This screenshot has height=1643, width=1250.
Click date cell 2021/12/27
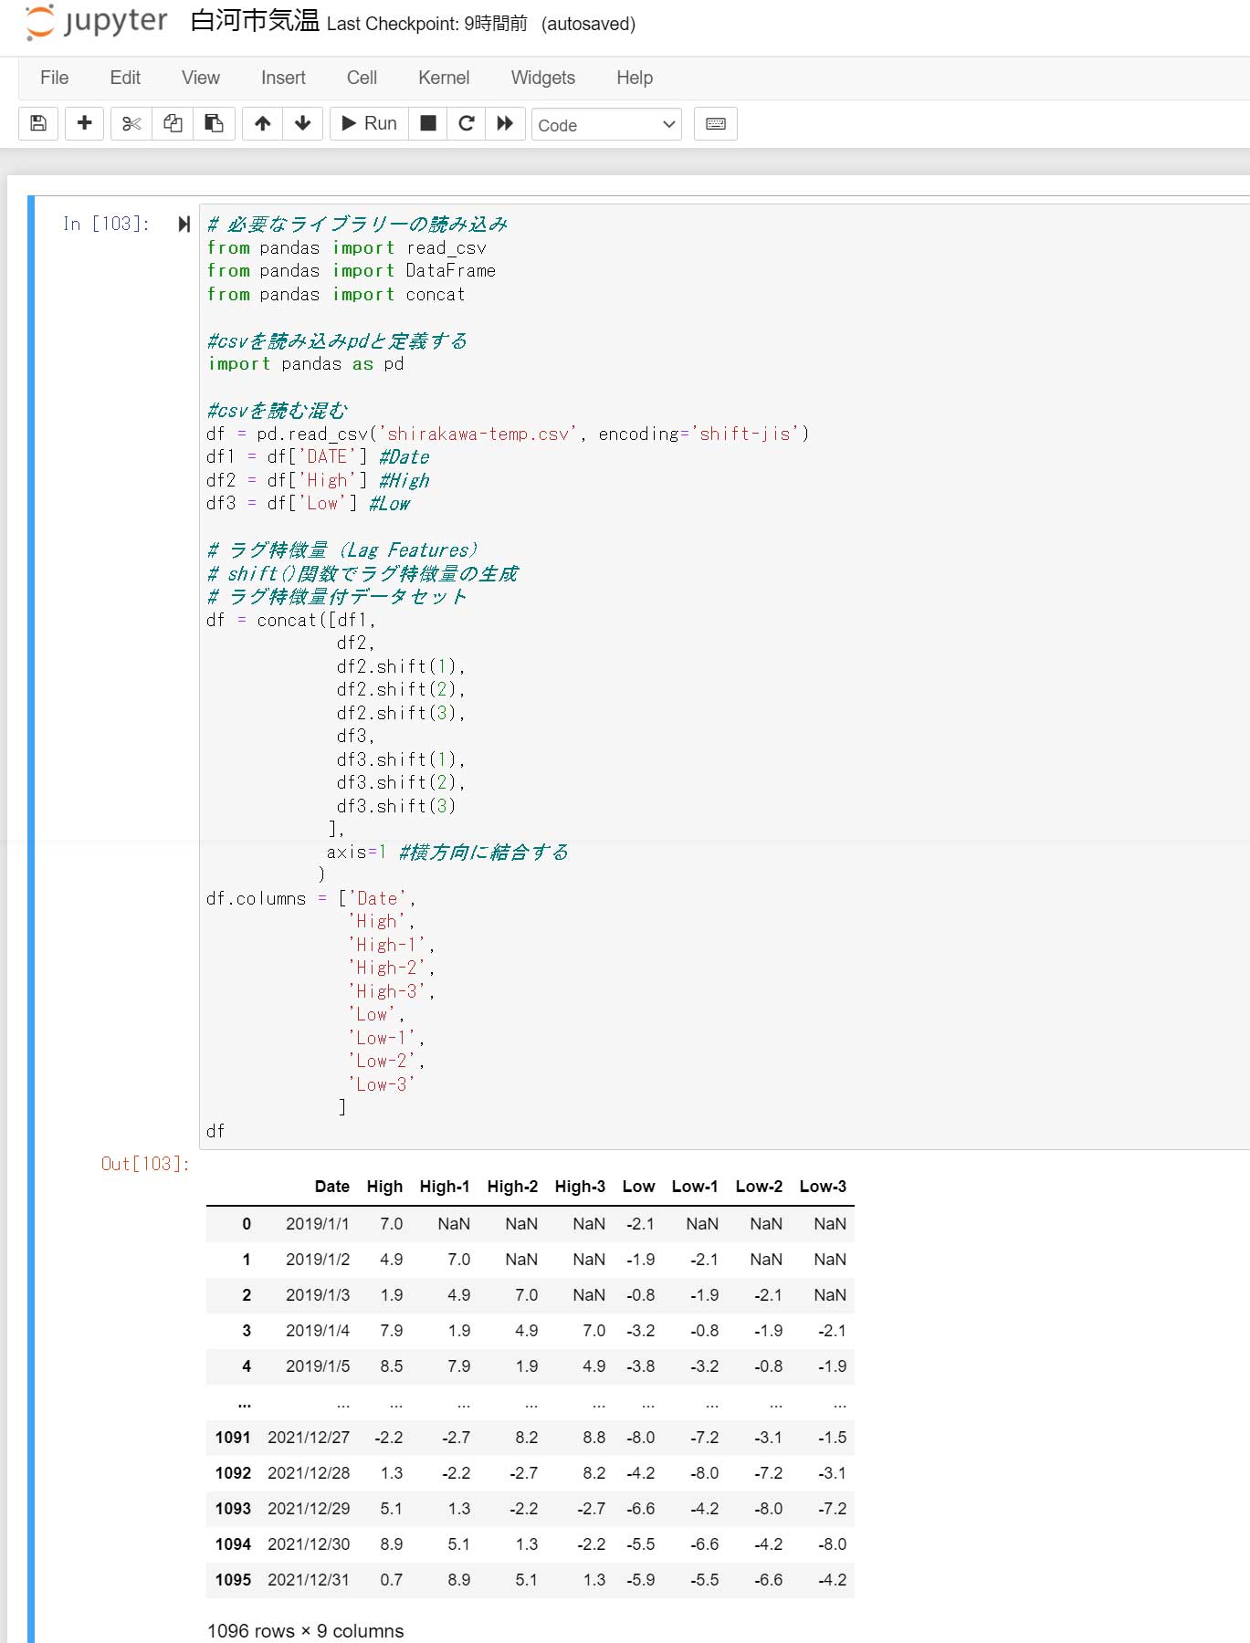(x=309, y=1438)
